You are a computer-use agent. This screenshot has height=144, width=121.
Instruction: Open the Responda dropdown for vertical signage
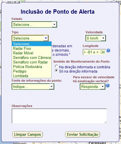pos(93,87)
